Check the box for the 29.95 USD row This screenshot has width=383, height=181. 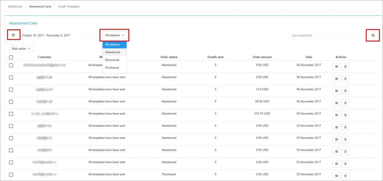pos(11,102)
